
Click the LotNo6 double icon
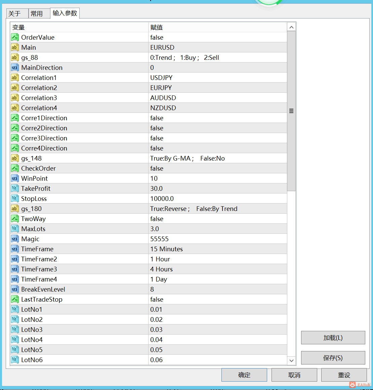click(x=15, y=360)
